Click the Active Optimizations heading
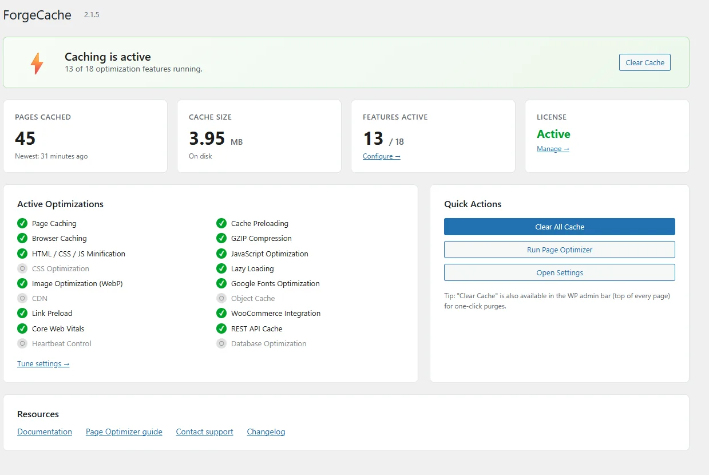The height and width of the screenshot is (475, 709). point(61,204)
